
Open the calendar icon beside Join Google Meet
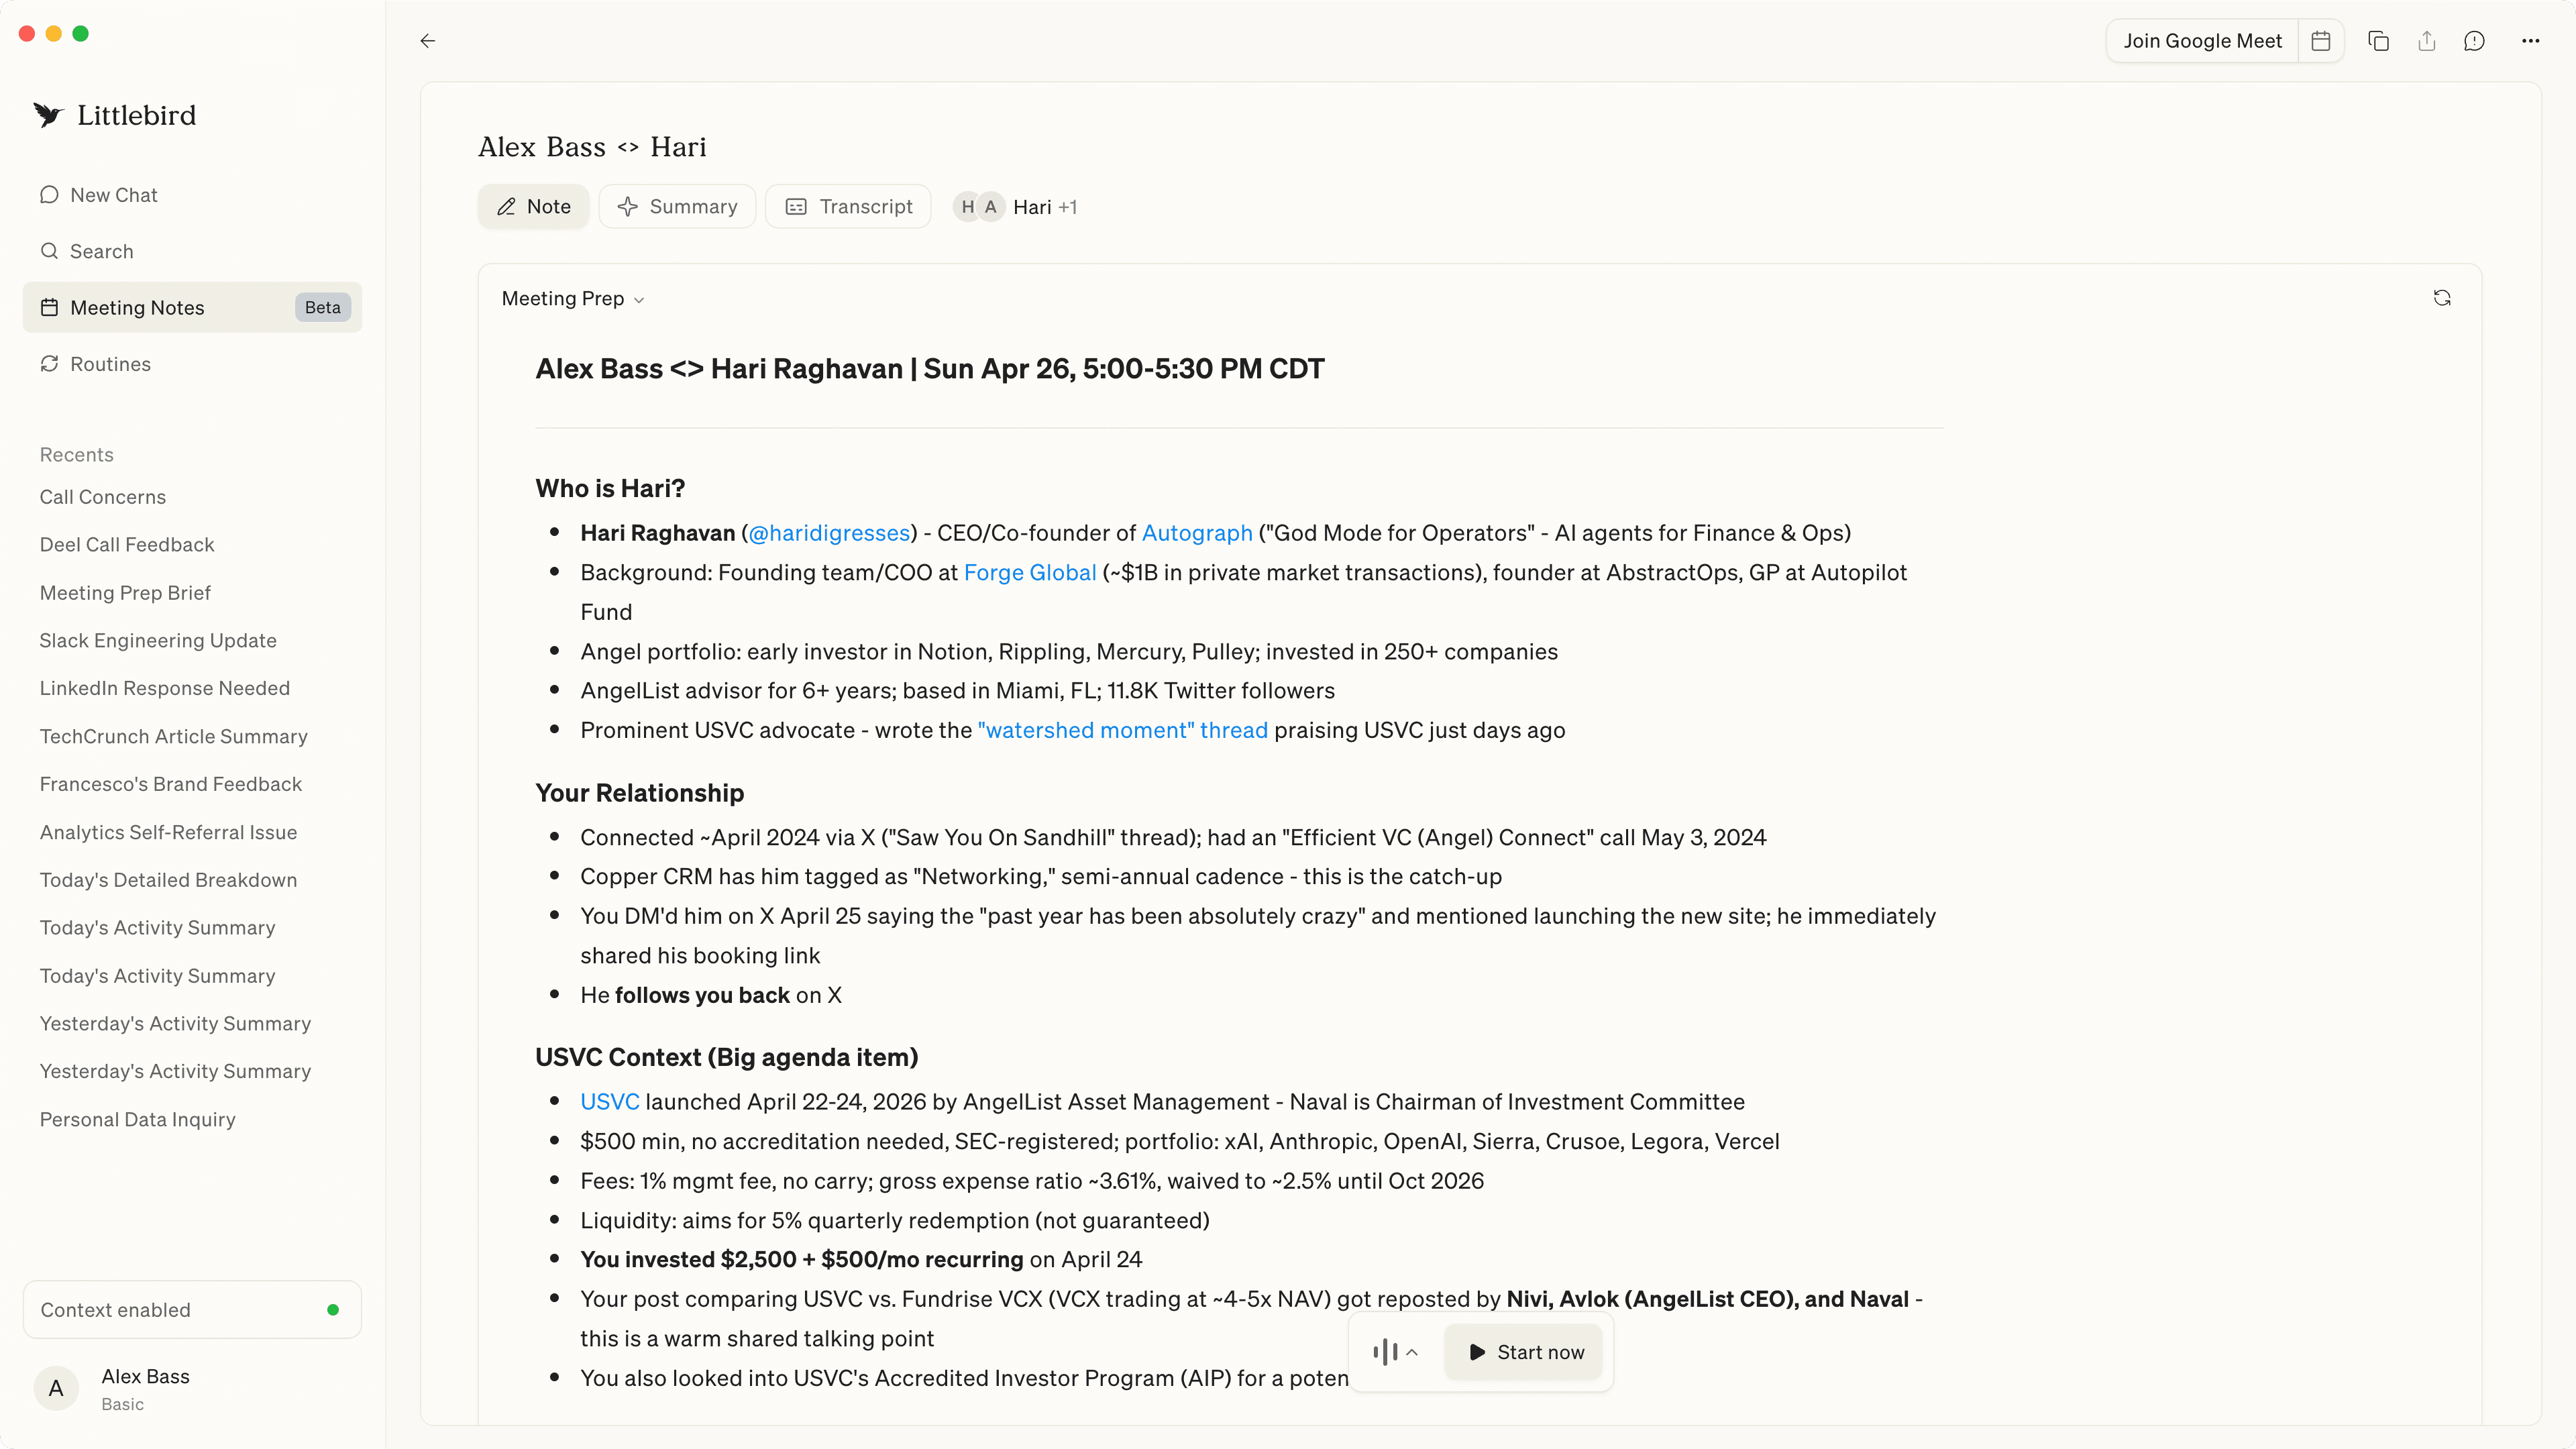2321,41
